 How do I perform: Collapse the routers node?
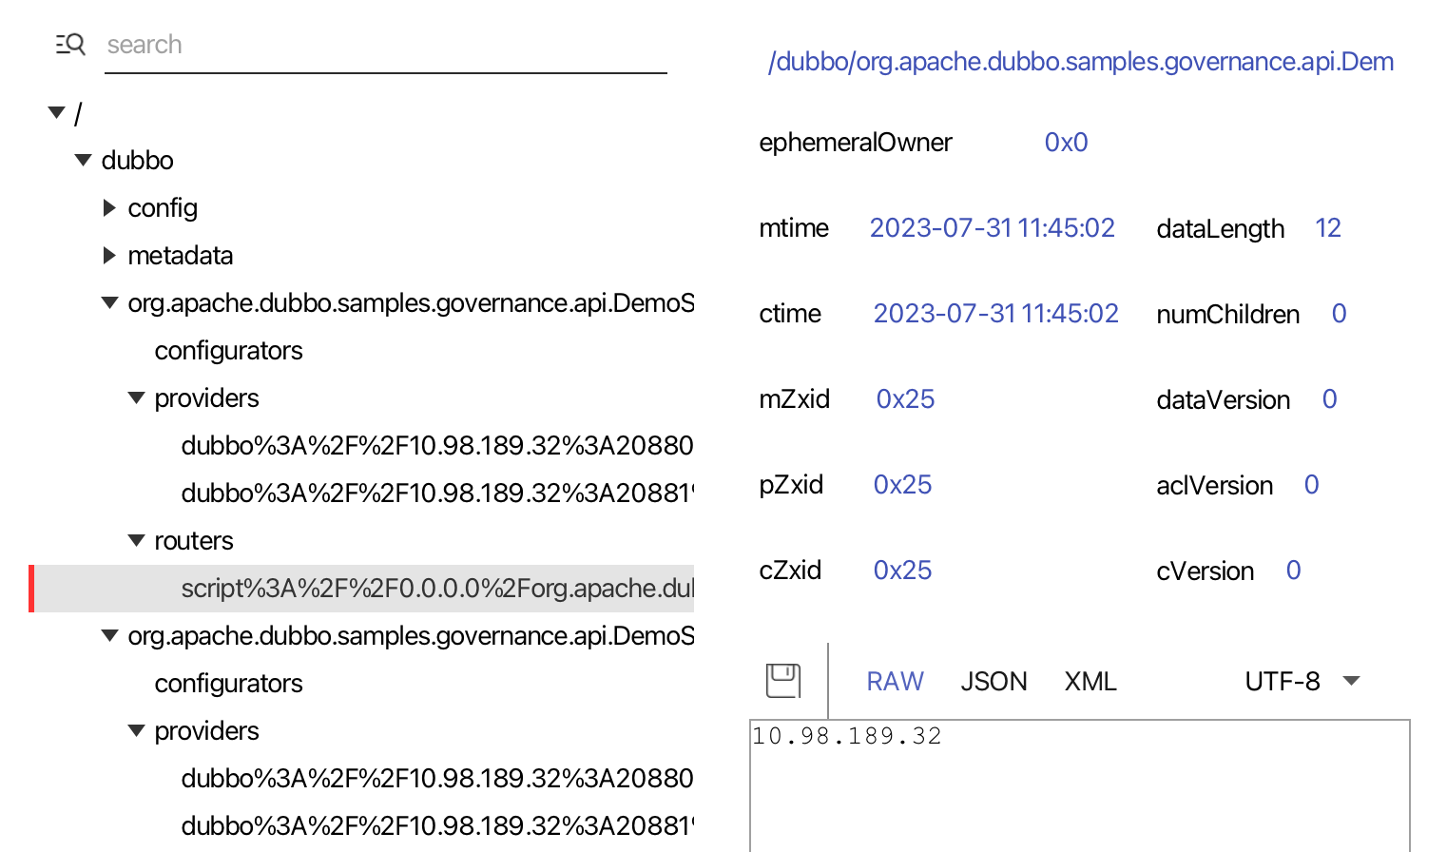coord(137,540)
